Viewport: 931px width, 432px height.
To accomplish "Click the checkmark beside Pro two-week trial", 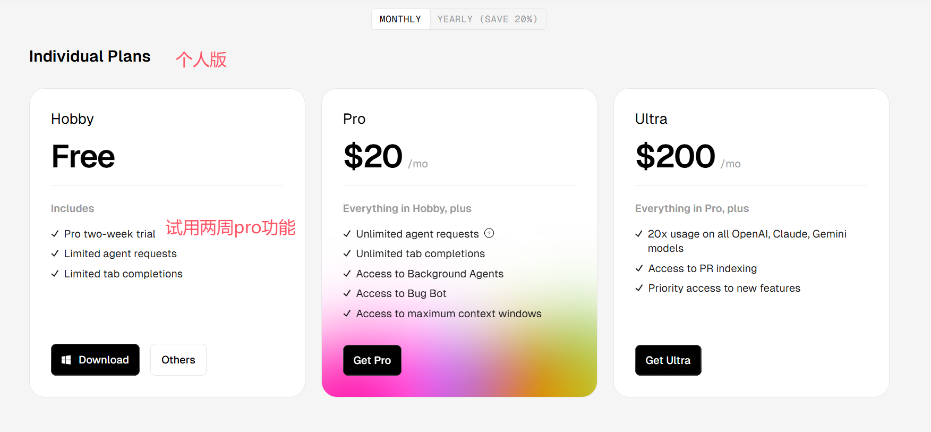I will pos(55,234).
